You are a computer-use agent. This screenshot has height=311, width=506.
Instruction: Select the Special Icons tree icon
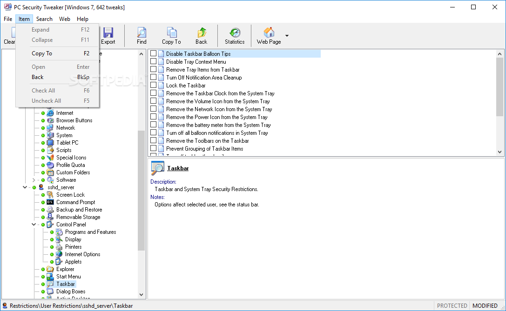point(50,158)
